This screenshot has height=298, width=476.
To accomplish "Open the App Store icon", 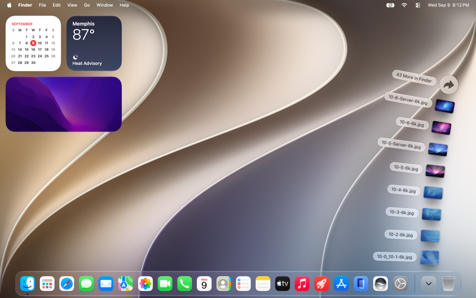I will pyautogui.click(x=341, y=284).
